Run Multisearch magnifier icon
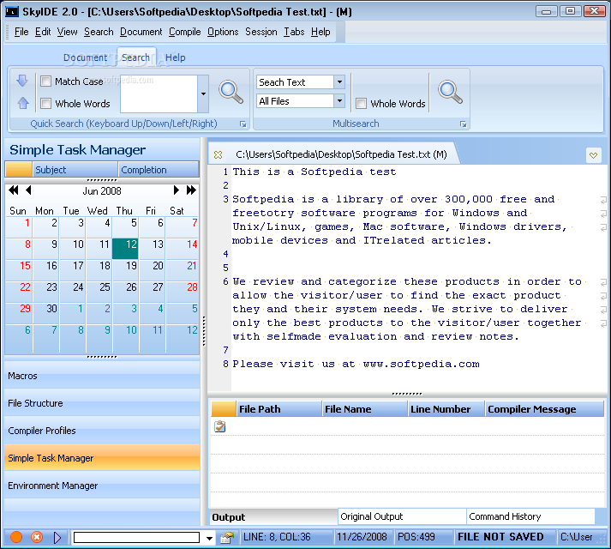The height and width of the screenshot is (549, 611). (x=450, y=92)
